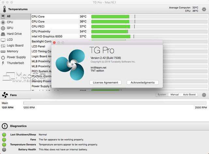Select the LCD category label
The image size is (209, 154).
(x=10, y=40)
